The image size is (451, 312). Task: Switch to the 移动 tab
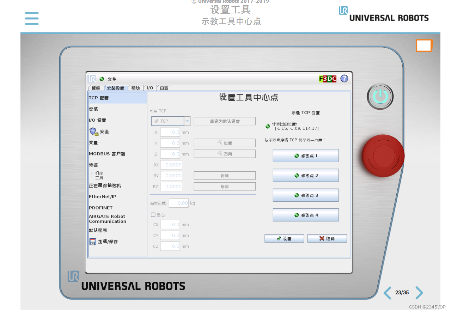pyautogui.click(x=135, y=88)
